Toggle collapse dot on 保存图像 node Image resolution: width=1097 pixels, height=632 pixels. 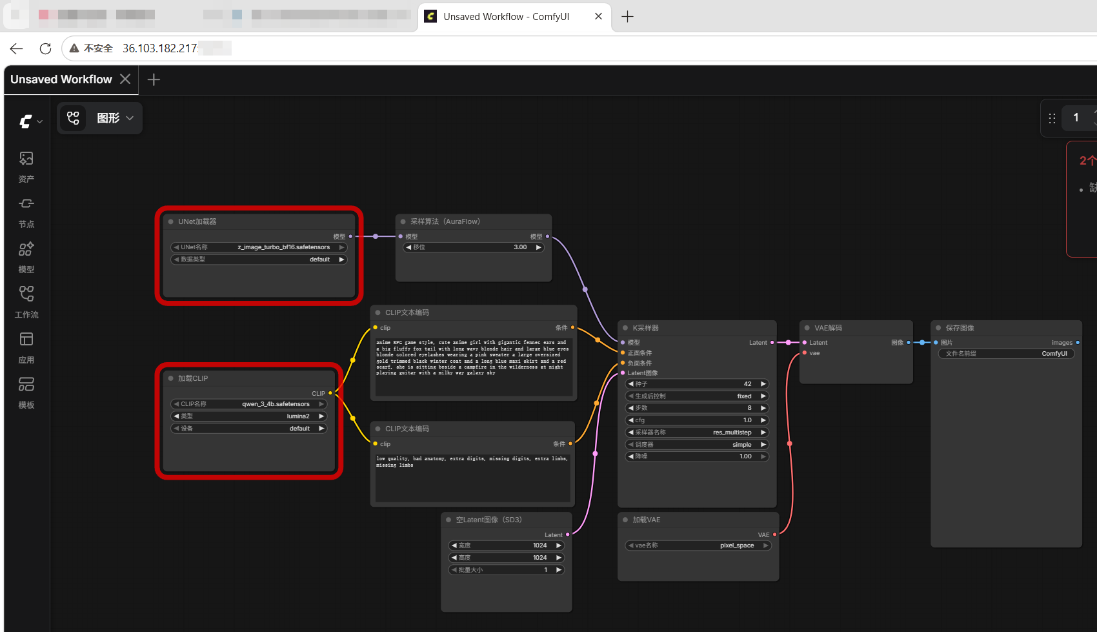click(938, 328)
